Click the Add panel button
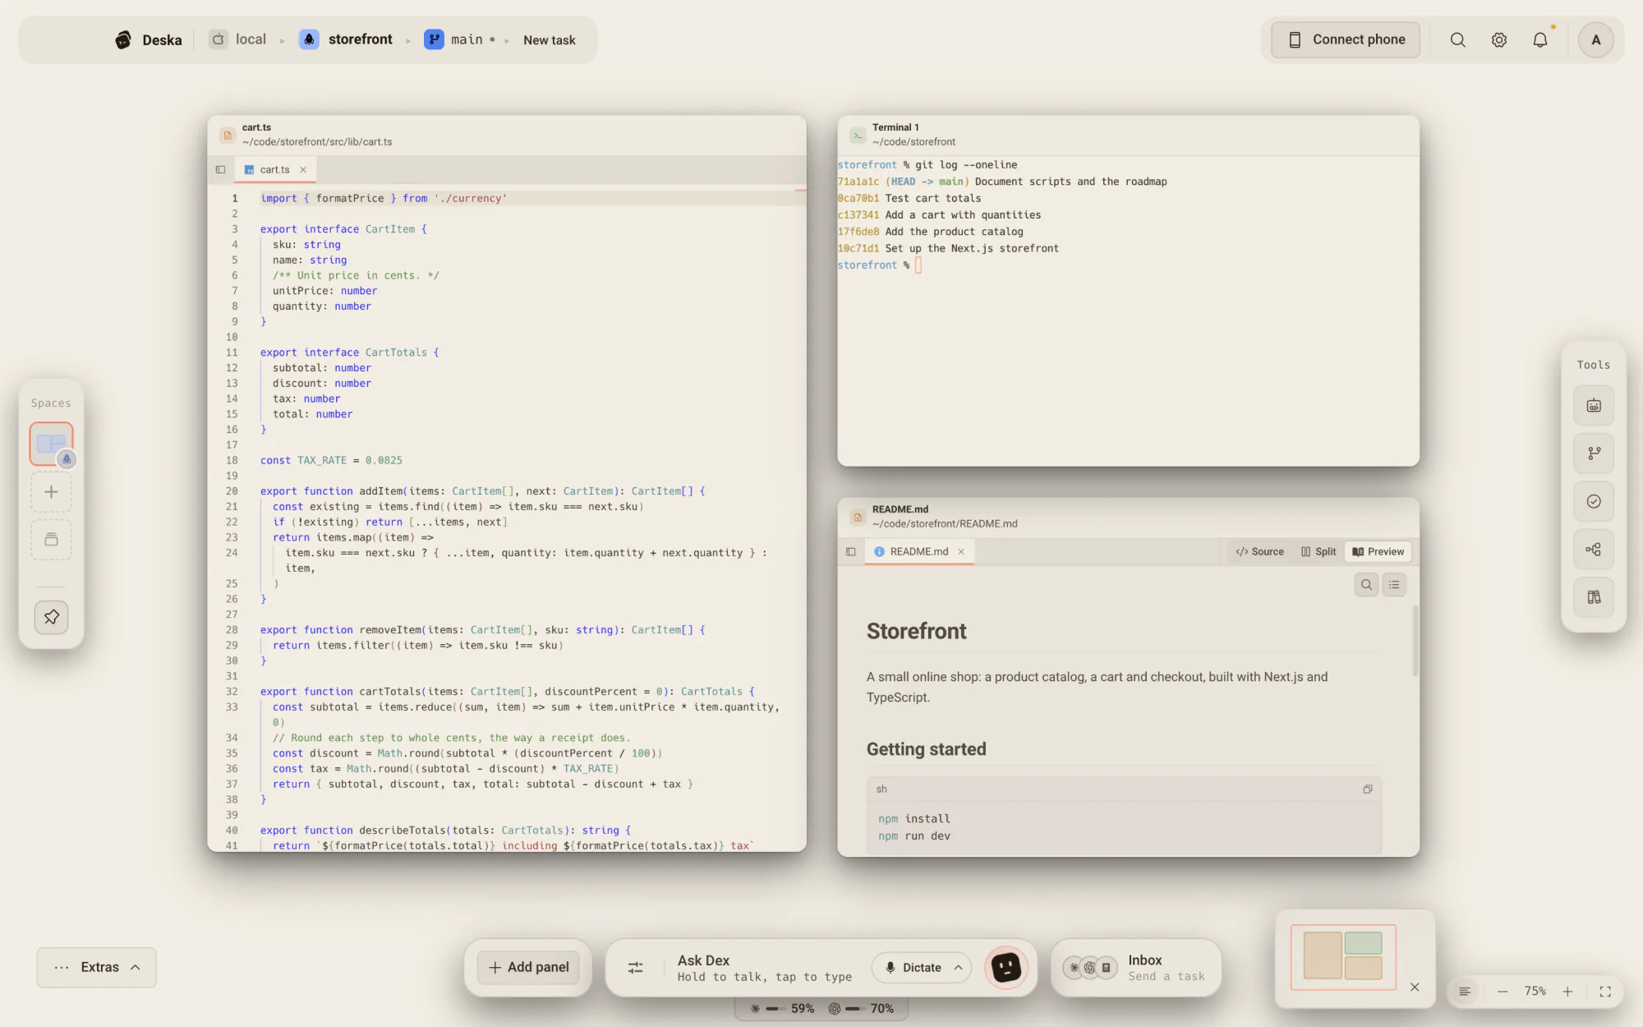This screenshot has width=1643, height=1027. point(528,968)
